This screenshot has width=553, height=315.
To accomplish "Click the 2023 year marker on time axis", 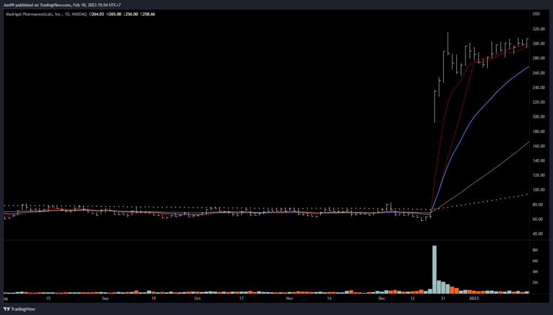I will click(474, 298).
